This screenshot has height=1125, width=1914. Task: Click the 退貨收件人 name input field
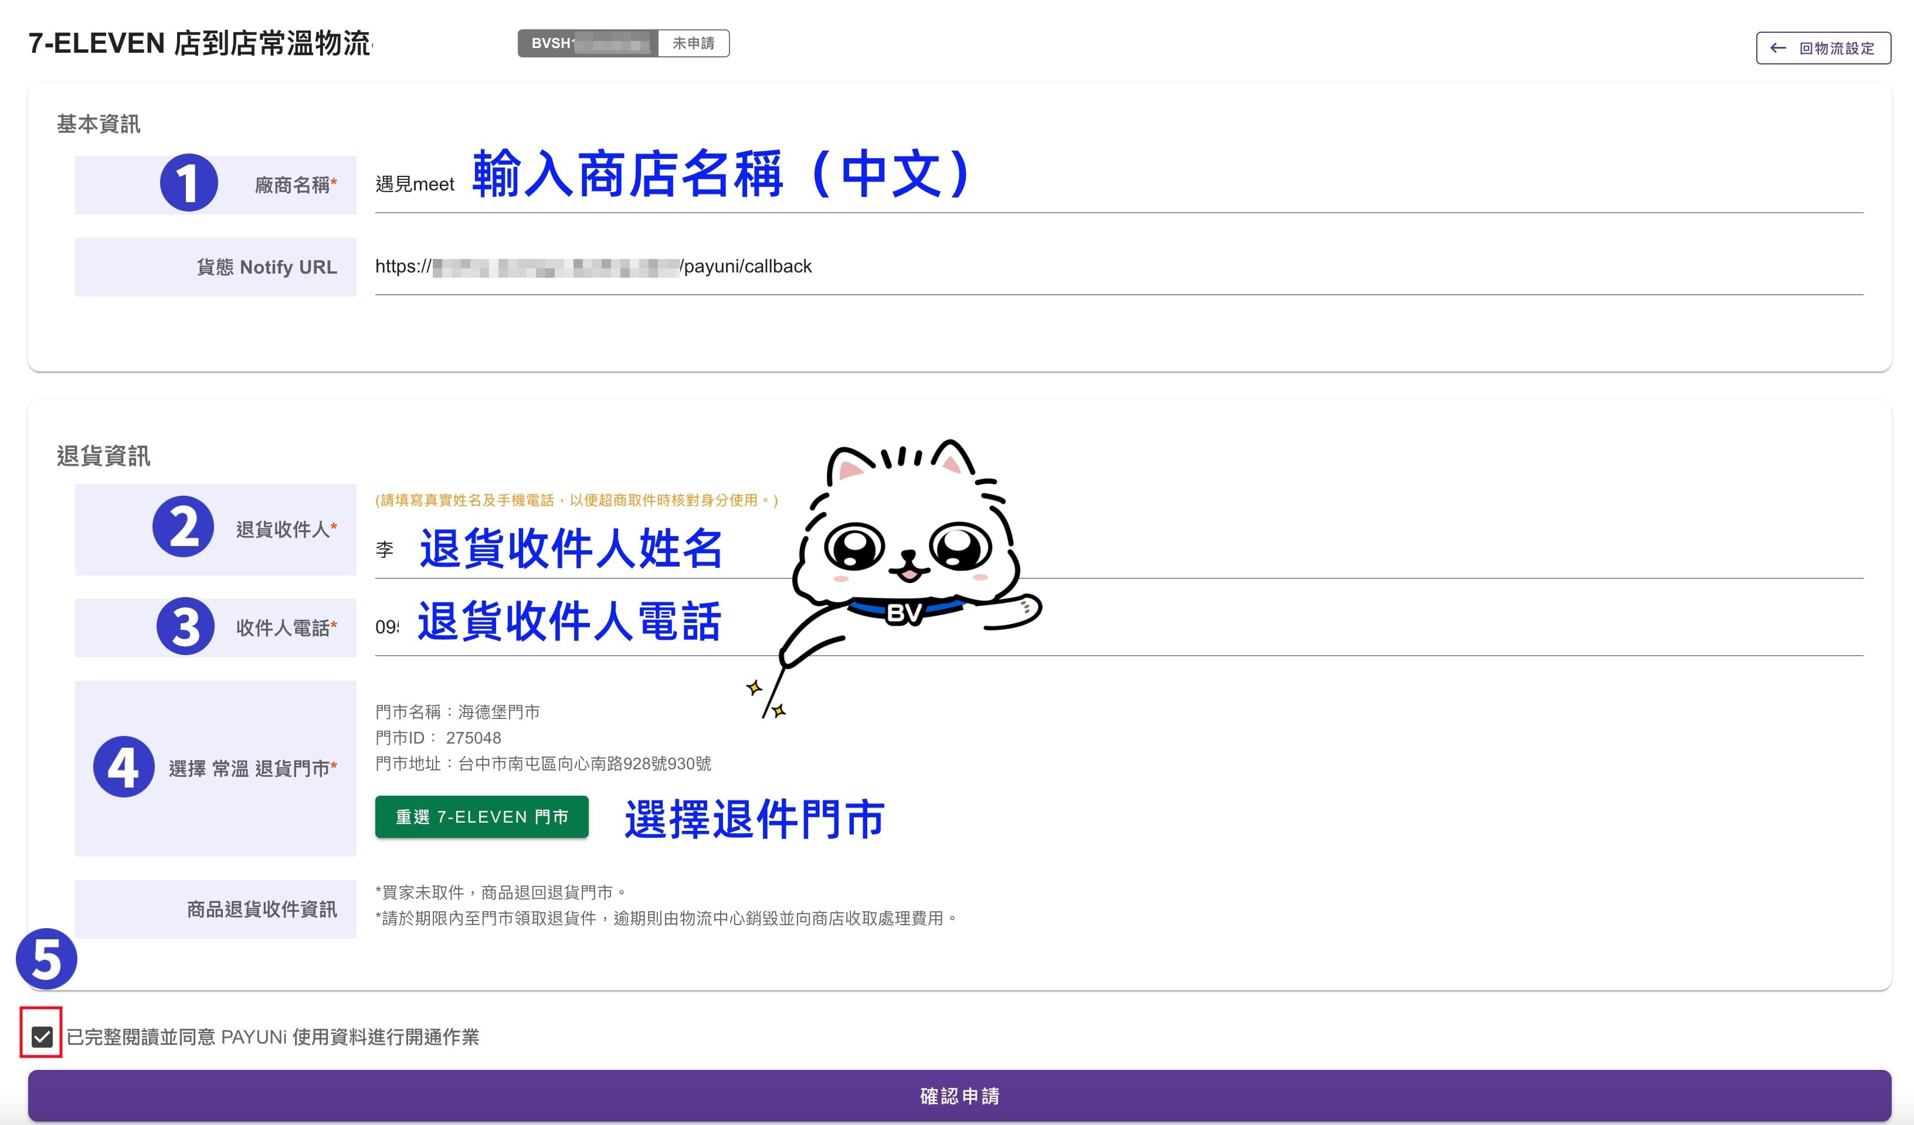coord(1119,549)
